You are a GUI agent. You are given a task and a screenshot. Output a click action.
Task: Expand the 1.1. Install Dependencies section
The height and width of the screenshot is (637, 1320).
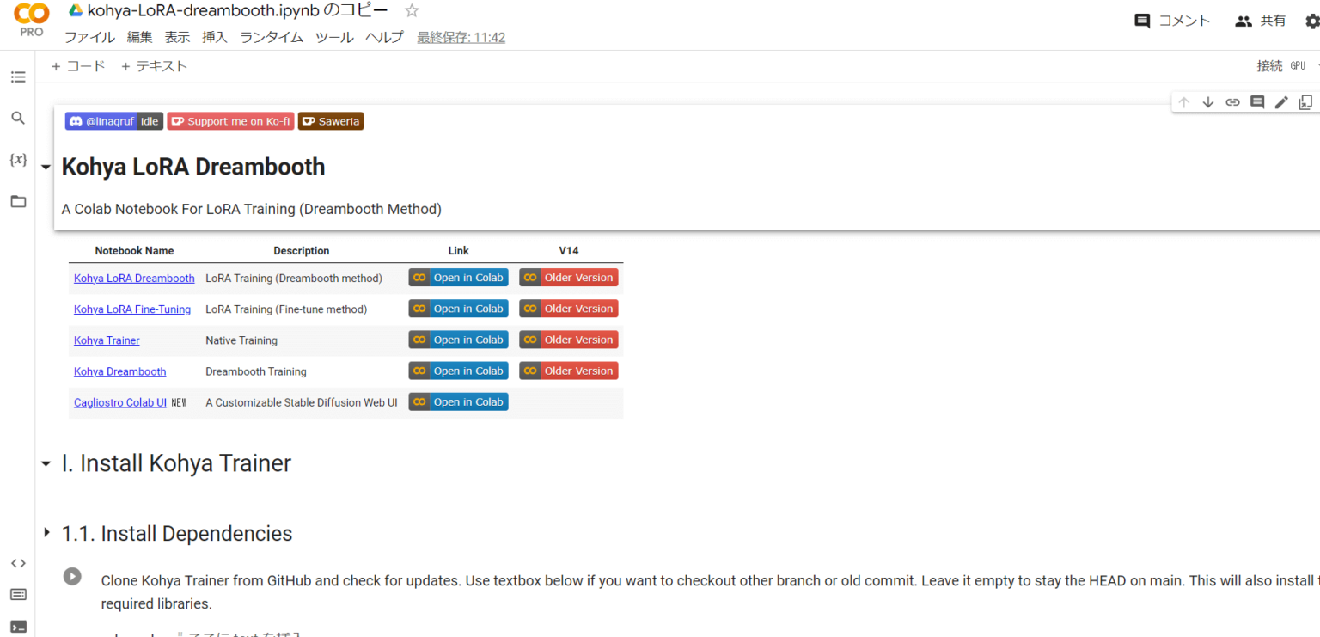pyautogui.click(x=46, y=534)
